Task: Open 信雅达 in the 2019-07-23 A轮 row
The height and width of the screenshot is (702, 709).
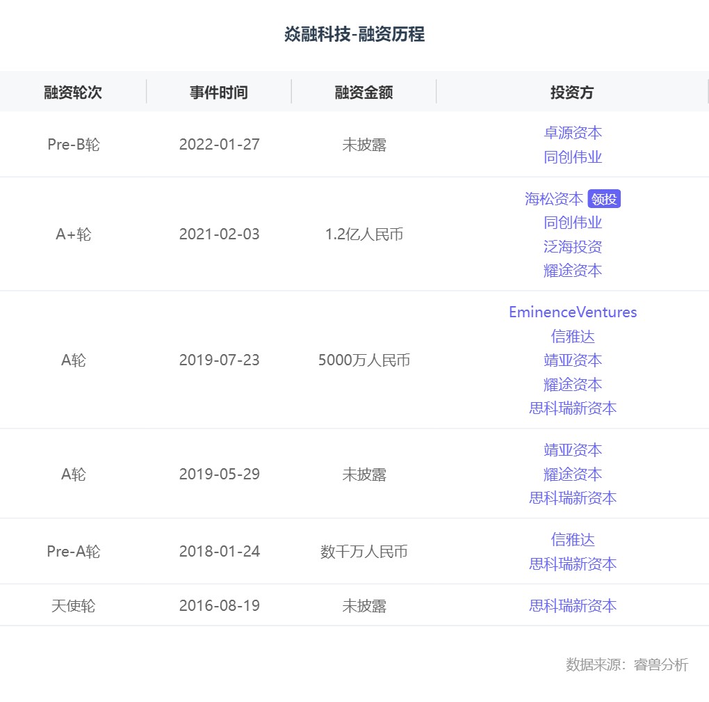Action: (572, 337)
